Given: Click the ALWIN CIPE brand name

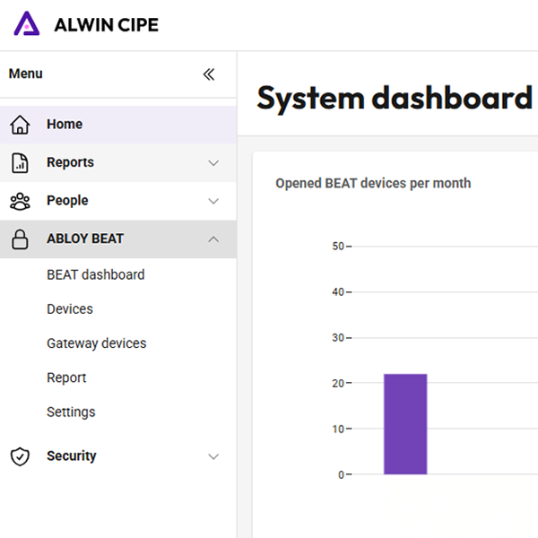Looking at the screenshot, I should point(107,25).
